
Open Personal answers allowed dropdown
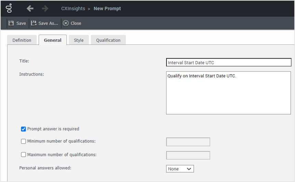coord(180,169)
